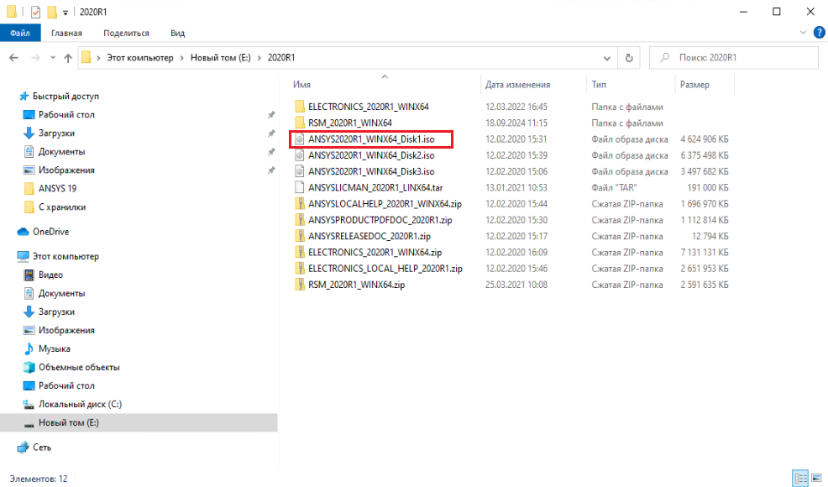Viewport: 828px width, 487px height.
Task: Select ANSYSPRODUCTPDFDOC_2020R1.zip archive icon
Action: pyautogui.click(x=300, y=220)
